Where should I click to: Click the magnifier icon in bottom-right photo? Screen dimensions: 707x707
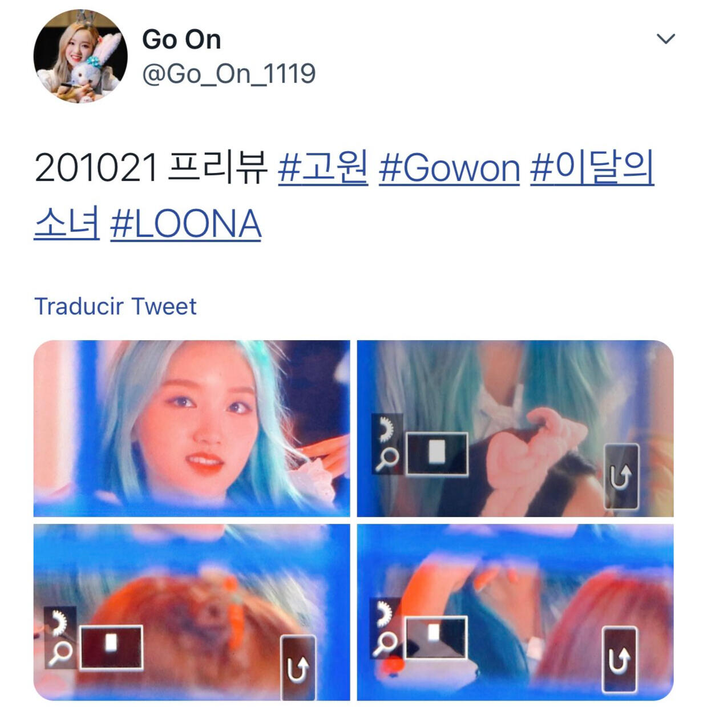385,644
